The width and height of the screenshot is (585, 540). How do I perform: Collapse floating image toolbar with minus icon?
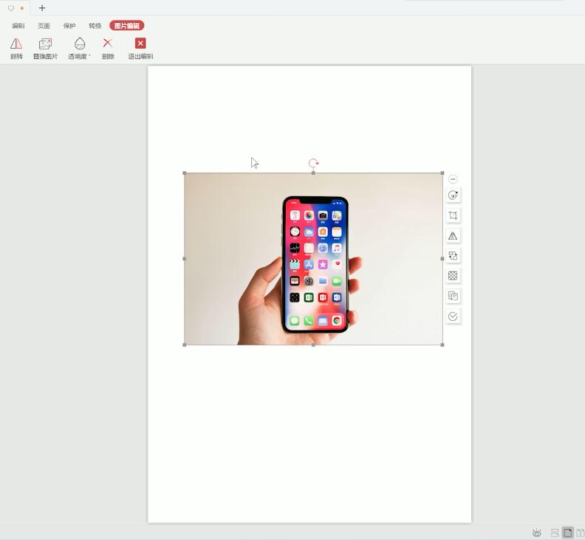pos(453,179)
